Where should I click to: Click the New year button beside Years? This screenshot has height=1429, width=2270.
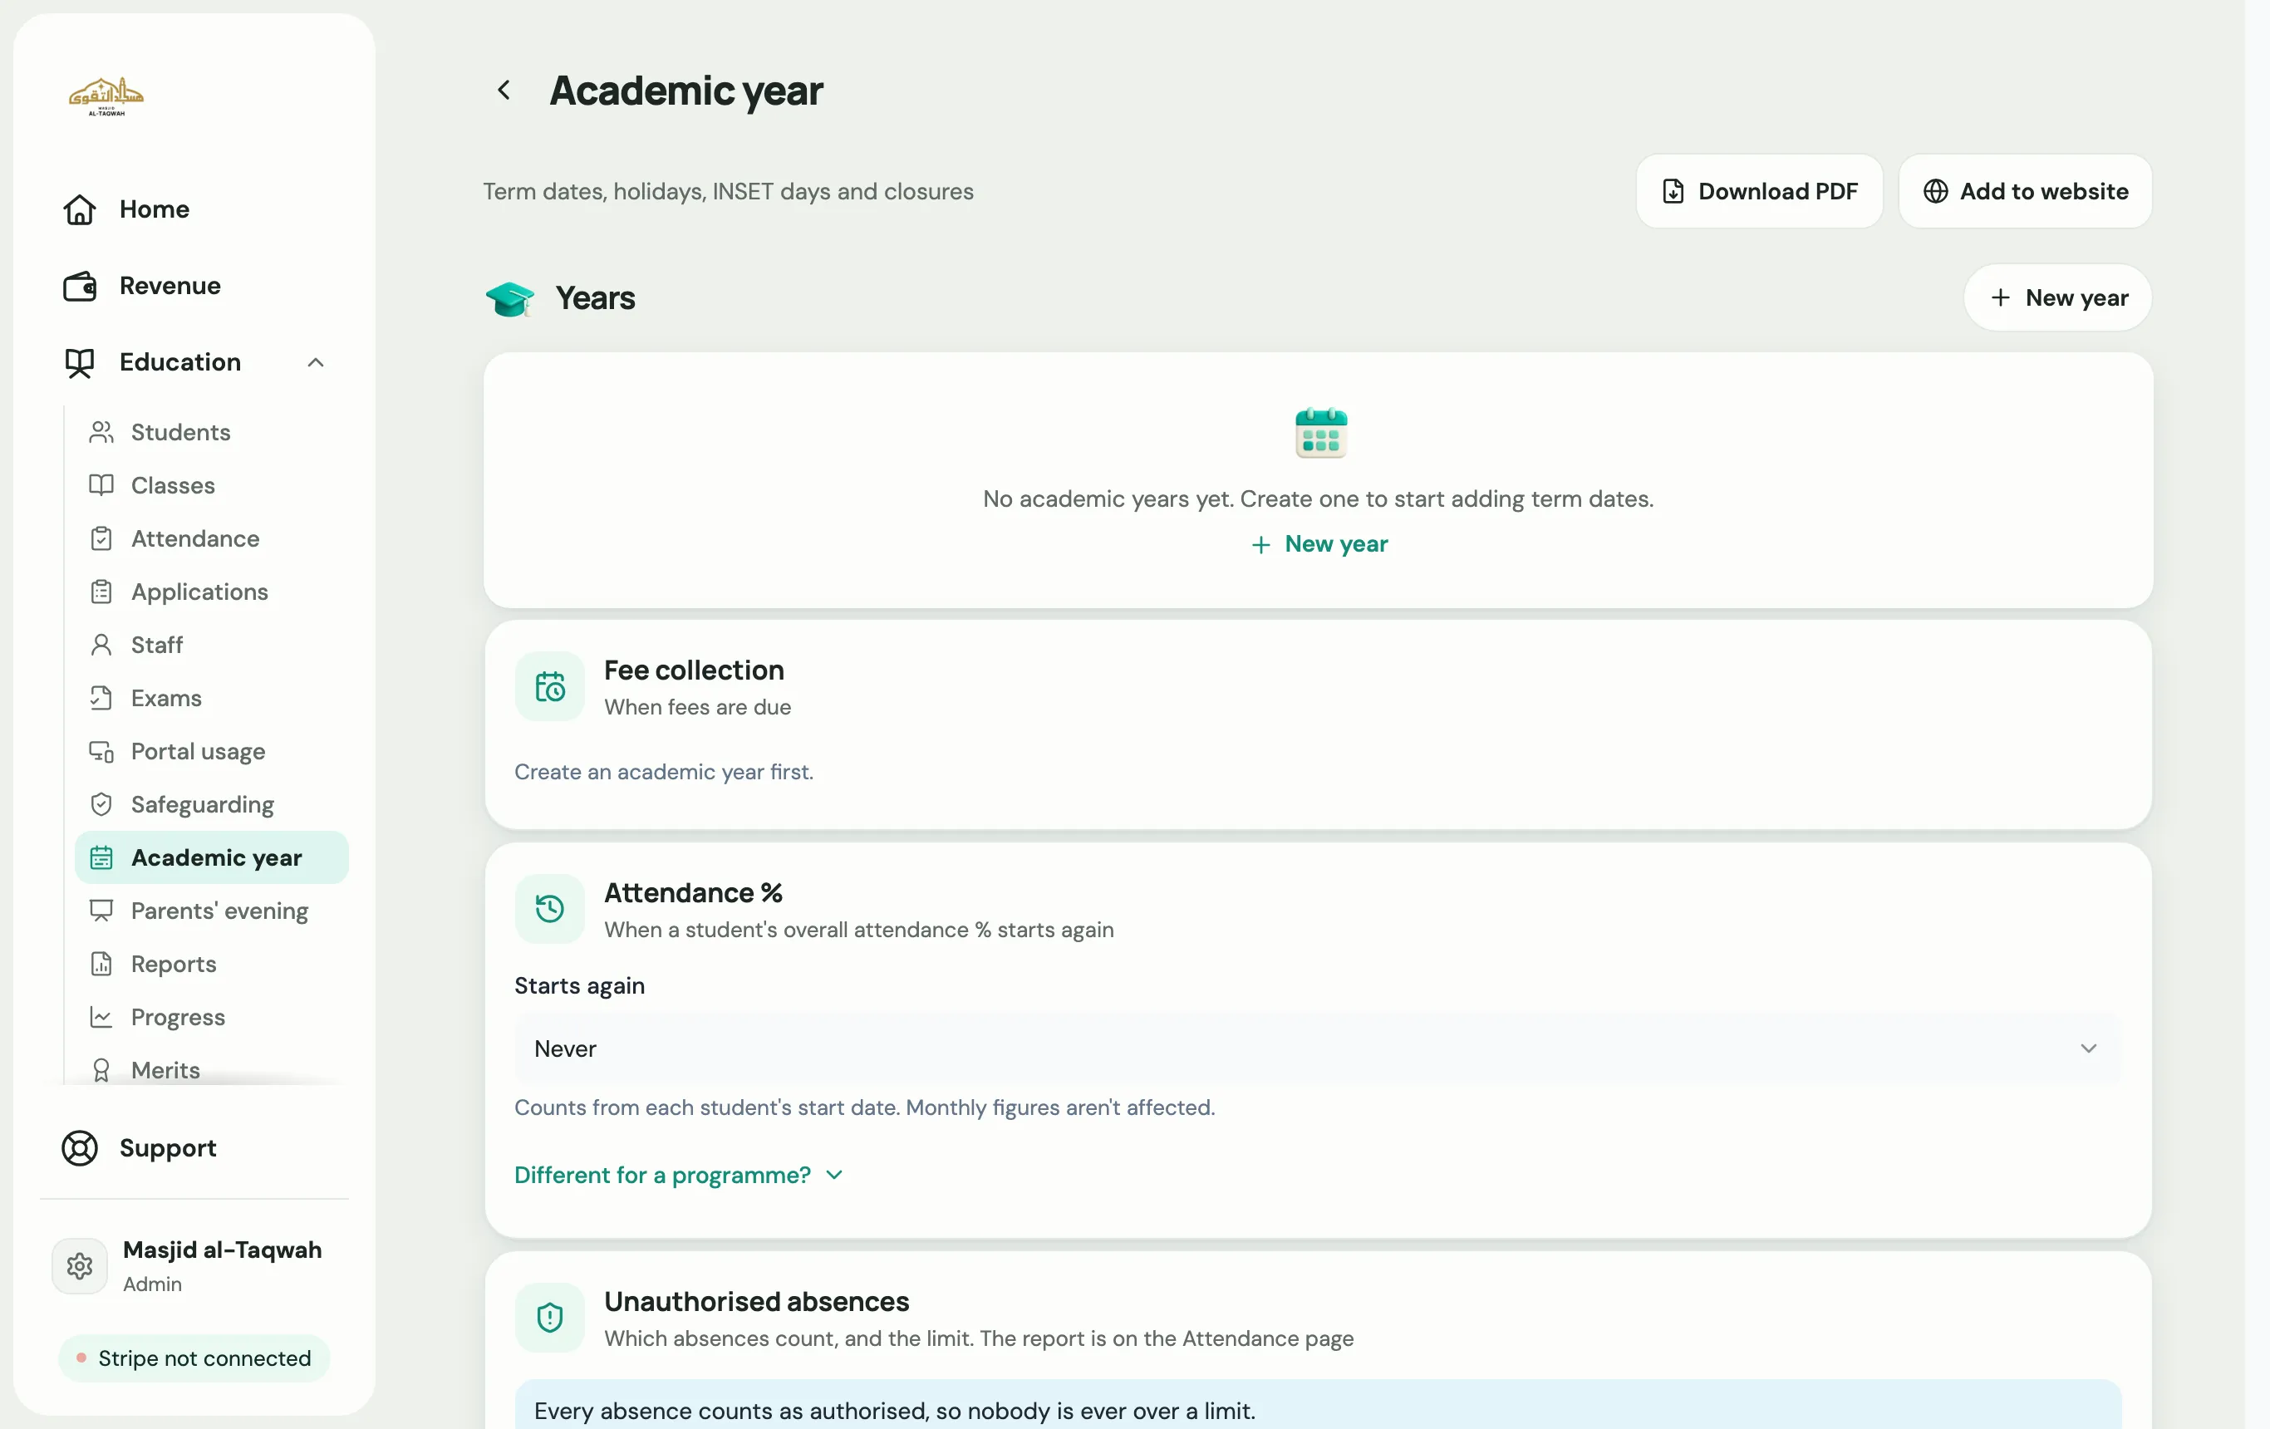pos(2058,298)
